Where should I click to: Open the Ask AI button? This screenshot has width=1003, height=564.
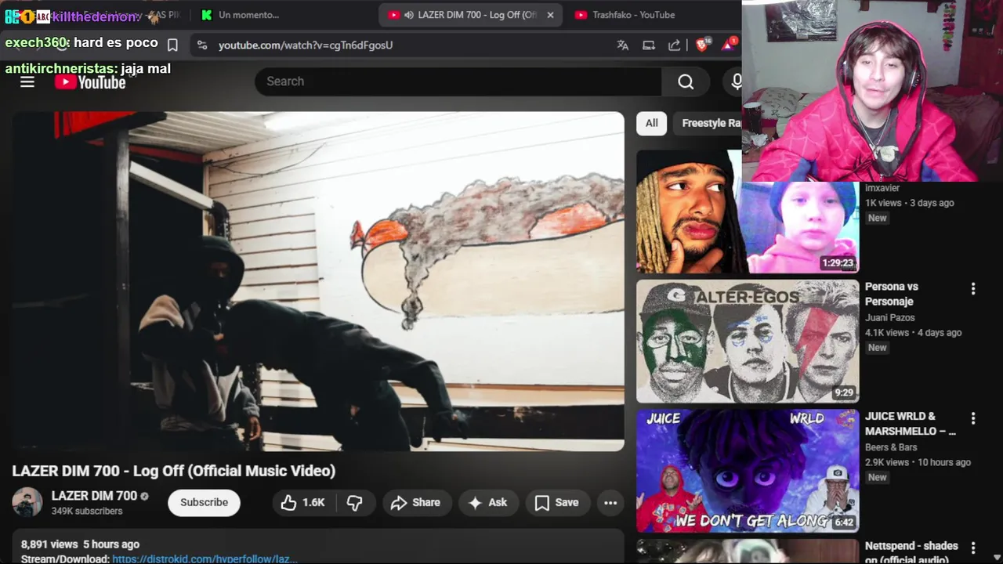pyautogui.click(x=487, y=503)
